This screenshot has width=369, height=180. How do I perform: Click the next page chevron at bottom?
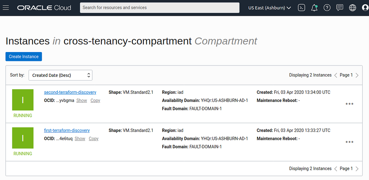(x=357, y=168)
